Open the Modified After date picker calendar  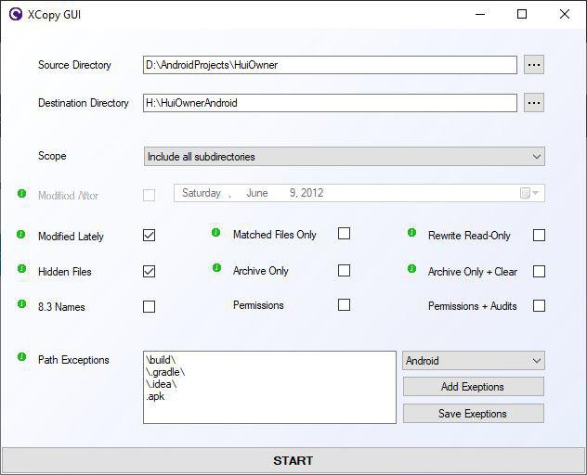click(530, 193)
